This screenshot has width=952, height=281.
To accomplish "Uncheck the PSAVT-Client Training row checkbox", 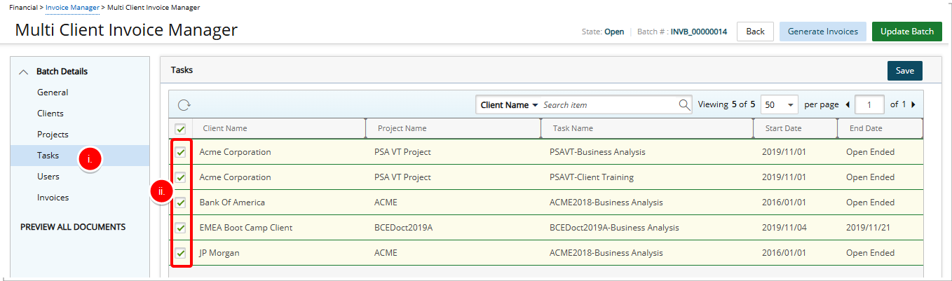I will click(x=181, y=177).
